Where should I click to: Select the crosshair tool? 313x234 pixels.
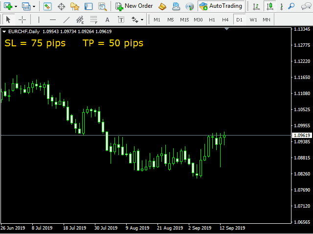point(22,19)
